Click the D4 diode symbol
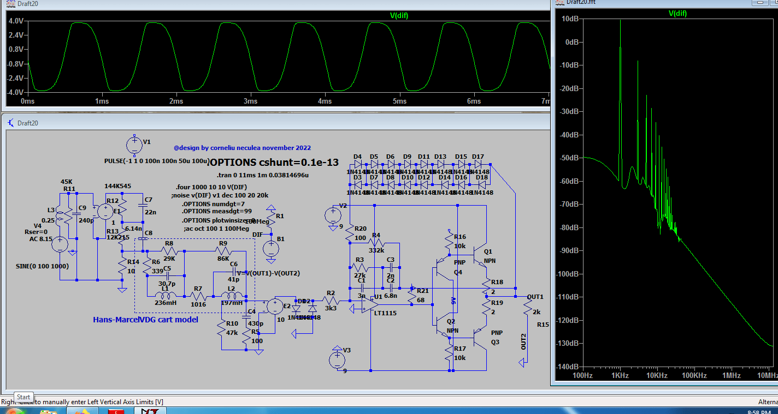Image resolution: width=778 pixels, height=414 pixels. click(357, 164)
